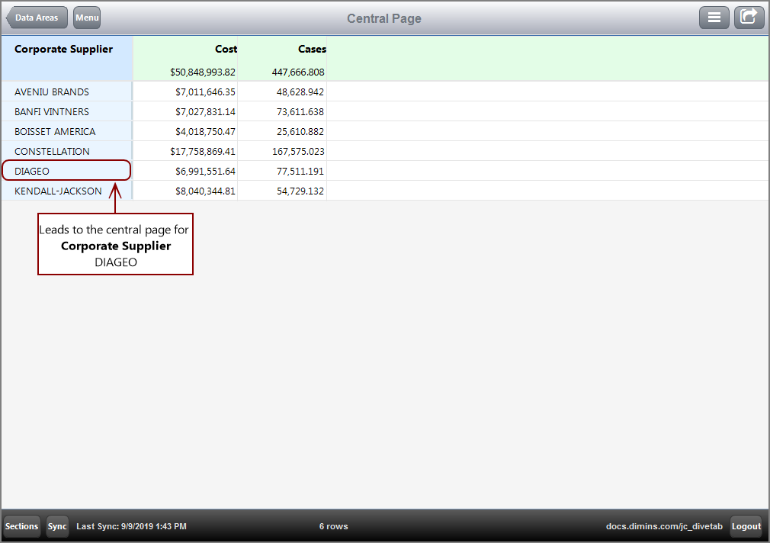Select total cost $50,848,993.82
The width and height of the screenshot is (770, 543).
[203, 72]
